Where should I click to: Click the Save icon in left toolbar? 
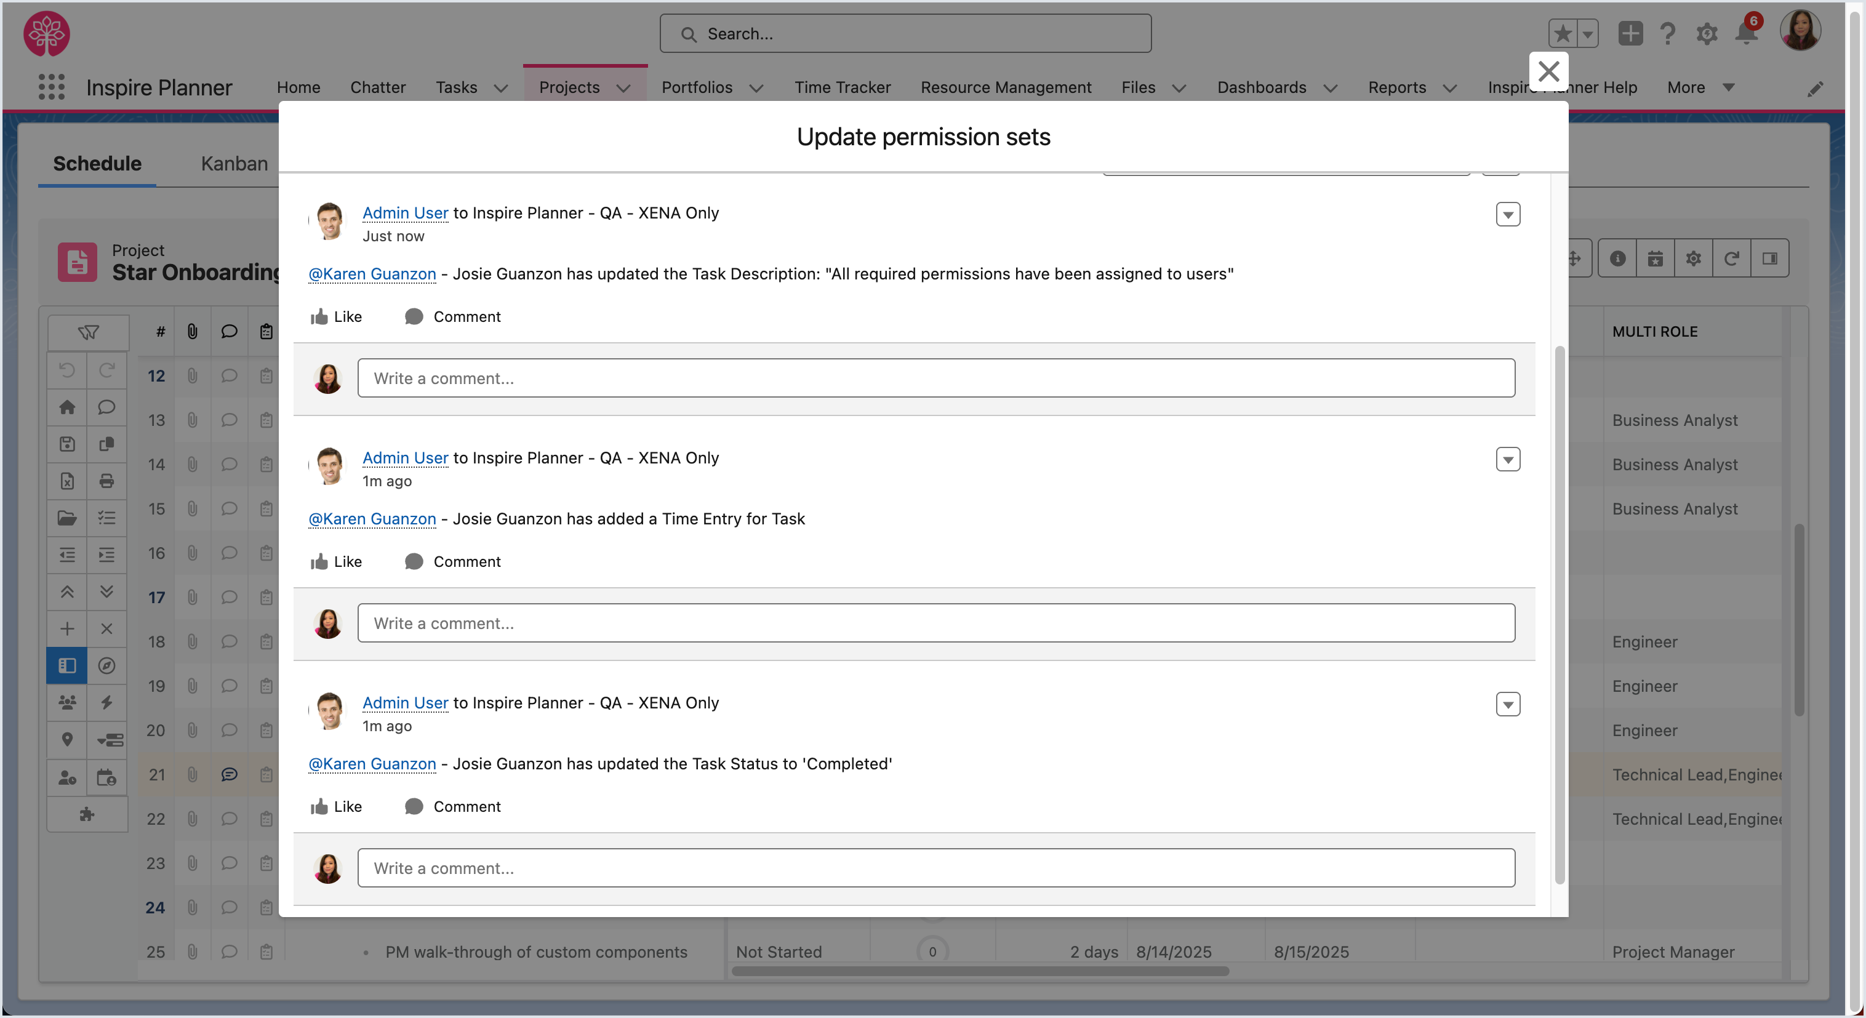pos(67,444)
